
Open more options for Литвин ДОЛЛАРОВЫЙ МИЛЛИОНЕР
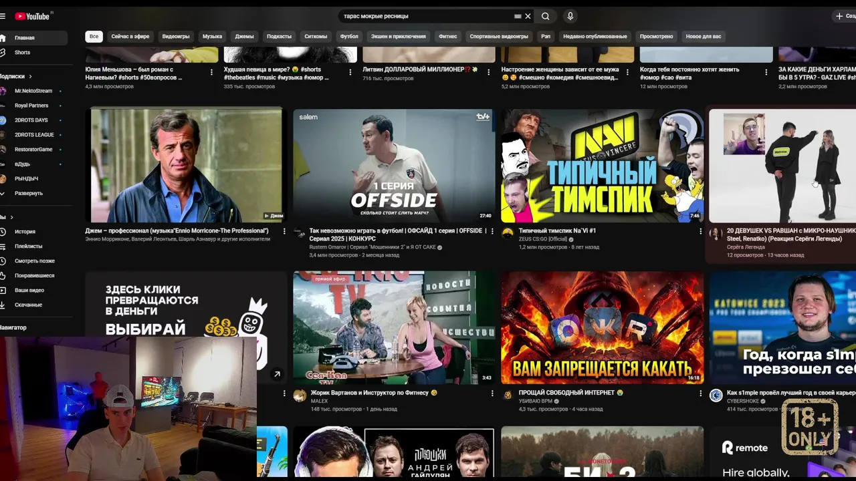[489, 72]
